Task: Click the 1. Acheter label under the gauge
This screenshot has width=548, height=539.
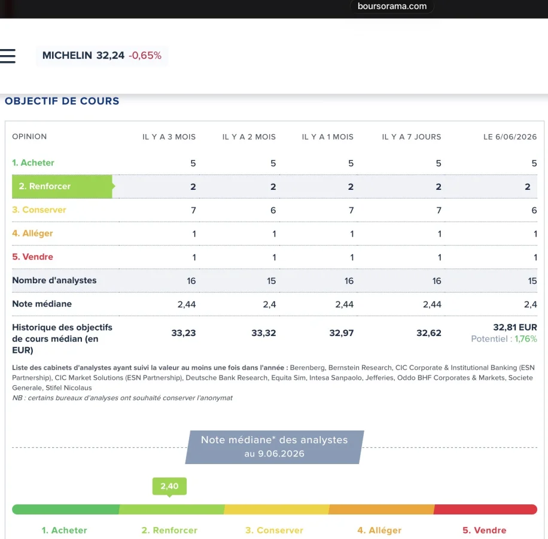Action: pos(64,530)
